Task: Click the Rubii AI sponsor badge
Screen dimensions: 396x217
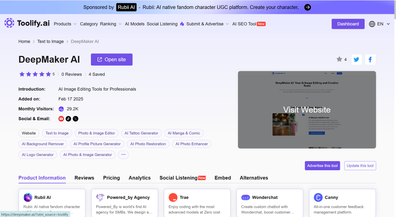Action: pyautogui.click(x=126, y=7)
